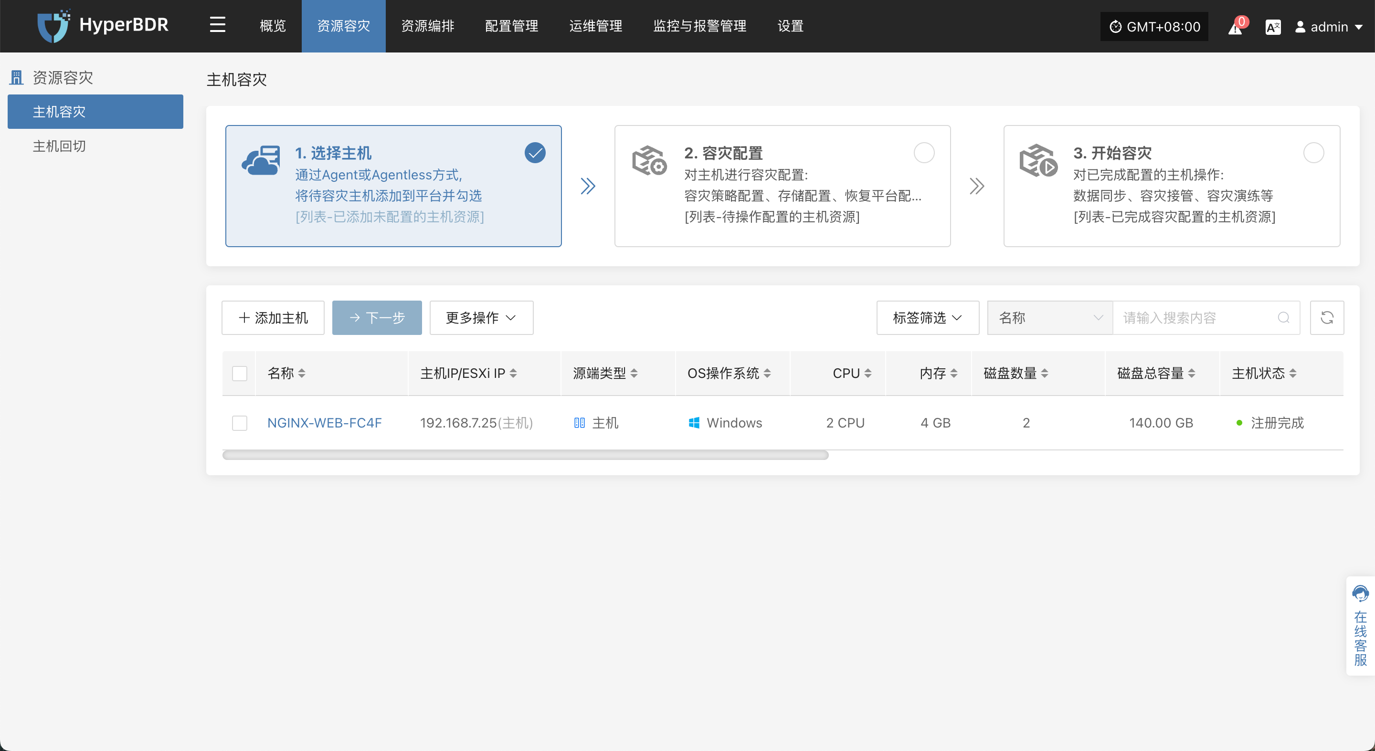Expand the 更多操作 dropdown
The height and width of the screenshot is (751, 1375).
coord(481,318)
